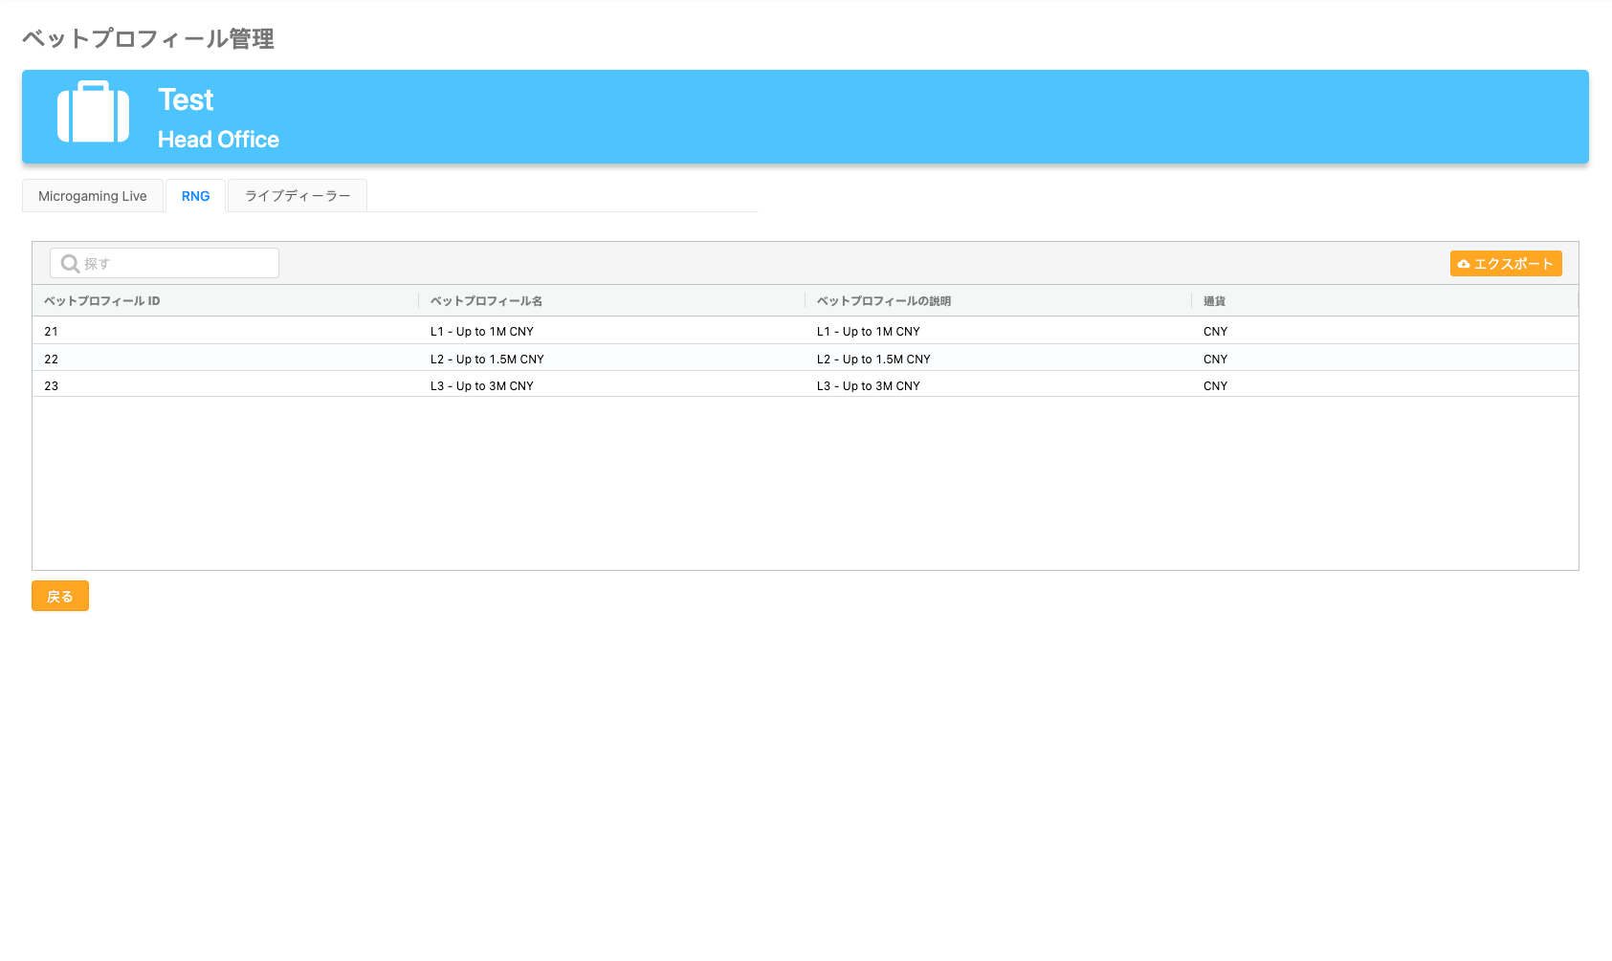Sort by 通貨 column header
Image resolution: width=1612 pixels, height=961 pixels.
click(1214, 301)
